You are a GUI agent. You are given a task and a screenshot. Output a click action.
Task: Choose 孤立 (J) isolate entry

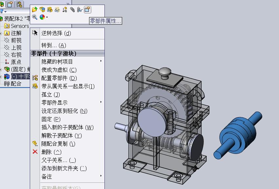(67, 94)
